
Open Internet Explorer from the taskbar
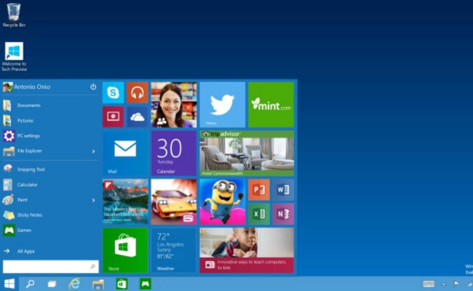74,284
